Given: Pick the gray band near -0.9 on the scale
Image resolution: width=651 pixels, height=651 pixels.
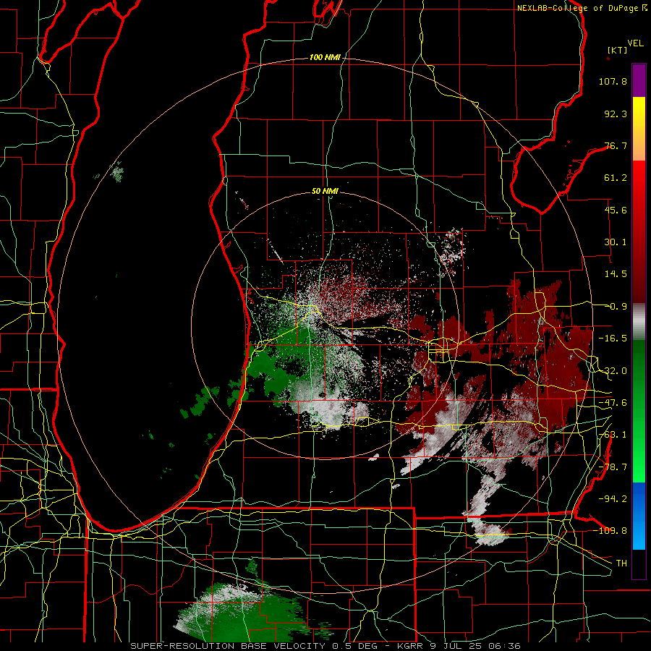Looking at the screenshot, I should (639, 322).
